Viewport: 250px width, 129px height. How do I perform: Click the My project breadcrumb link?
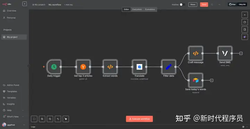[39, 5]
